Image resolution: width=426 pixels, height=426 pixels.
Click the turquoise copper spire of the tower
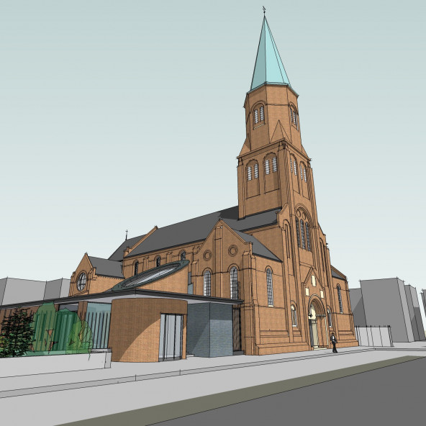click(x=269, y=55)
